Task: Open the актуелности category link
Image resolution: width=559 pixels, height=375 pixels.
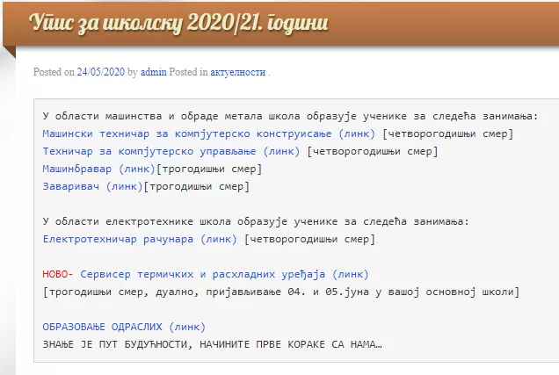Action: [x=237, y=72]
